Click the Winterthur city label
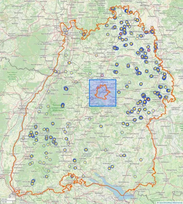183x204 pixels. 77,199
